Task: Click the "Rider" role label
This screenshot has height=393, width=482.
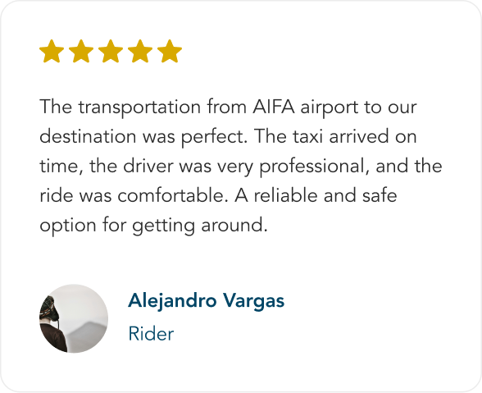Action: point(151,334)
